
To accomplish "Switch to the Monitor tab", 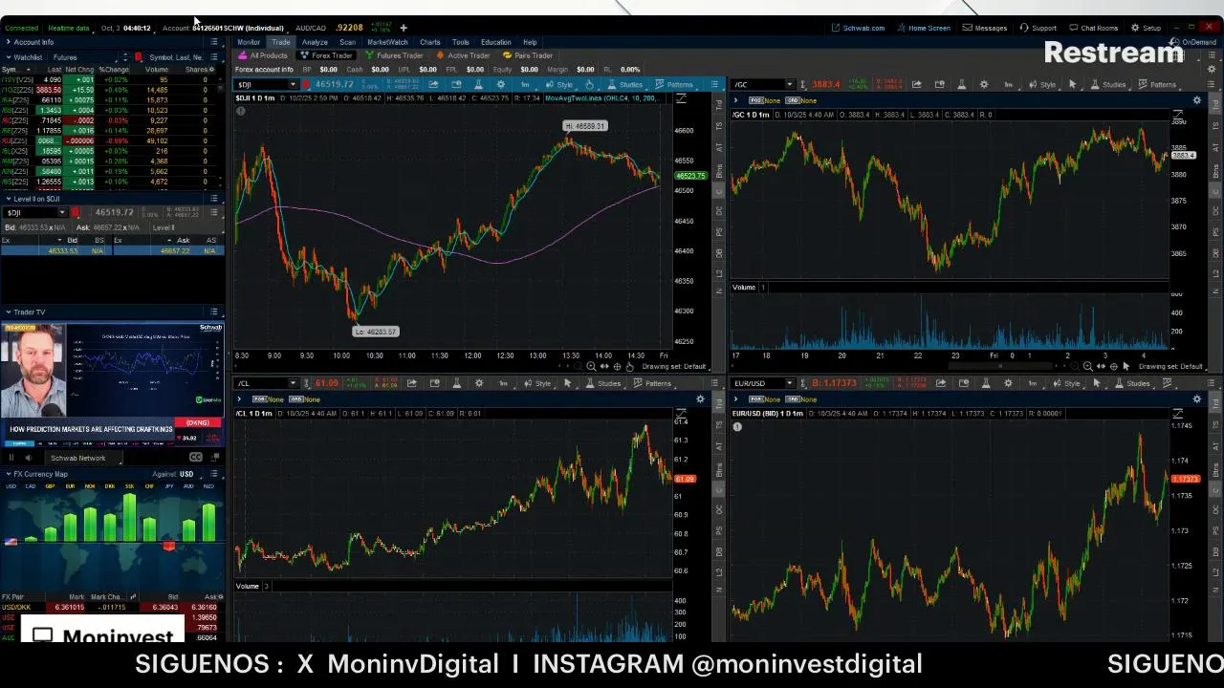I will [249, 42].
